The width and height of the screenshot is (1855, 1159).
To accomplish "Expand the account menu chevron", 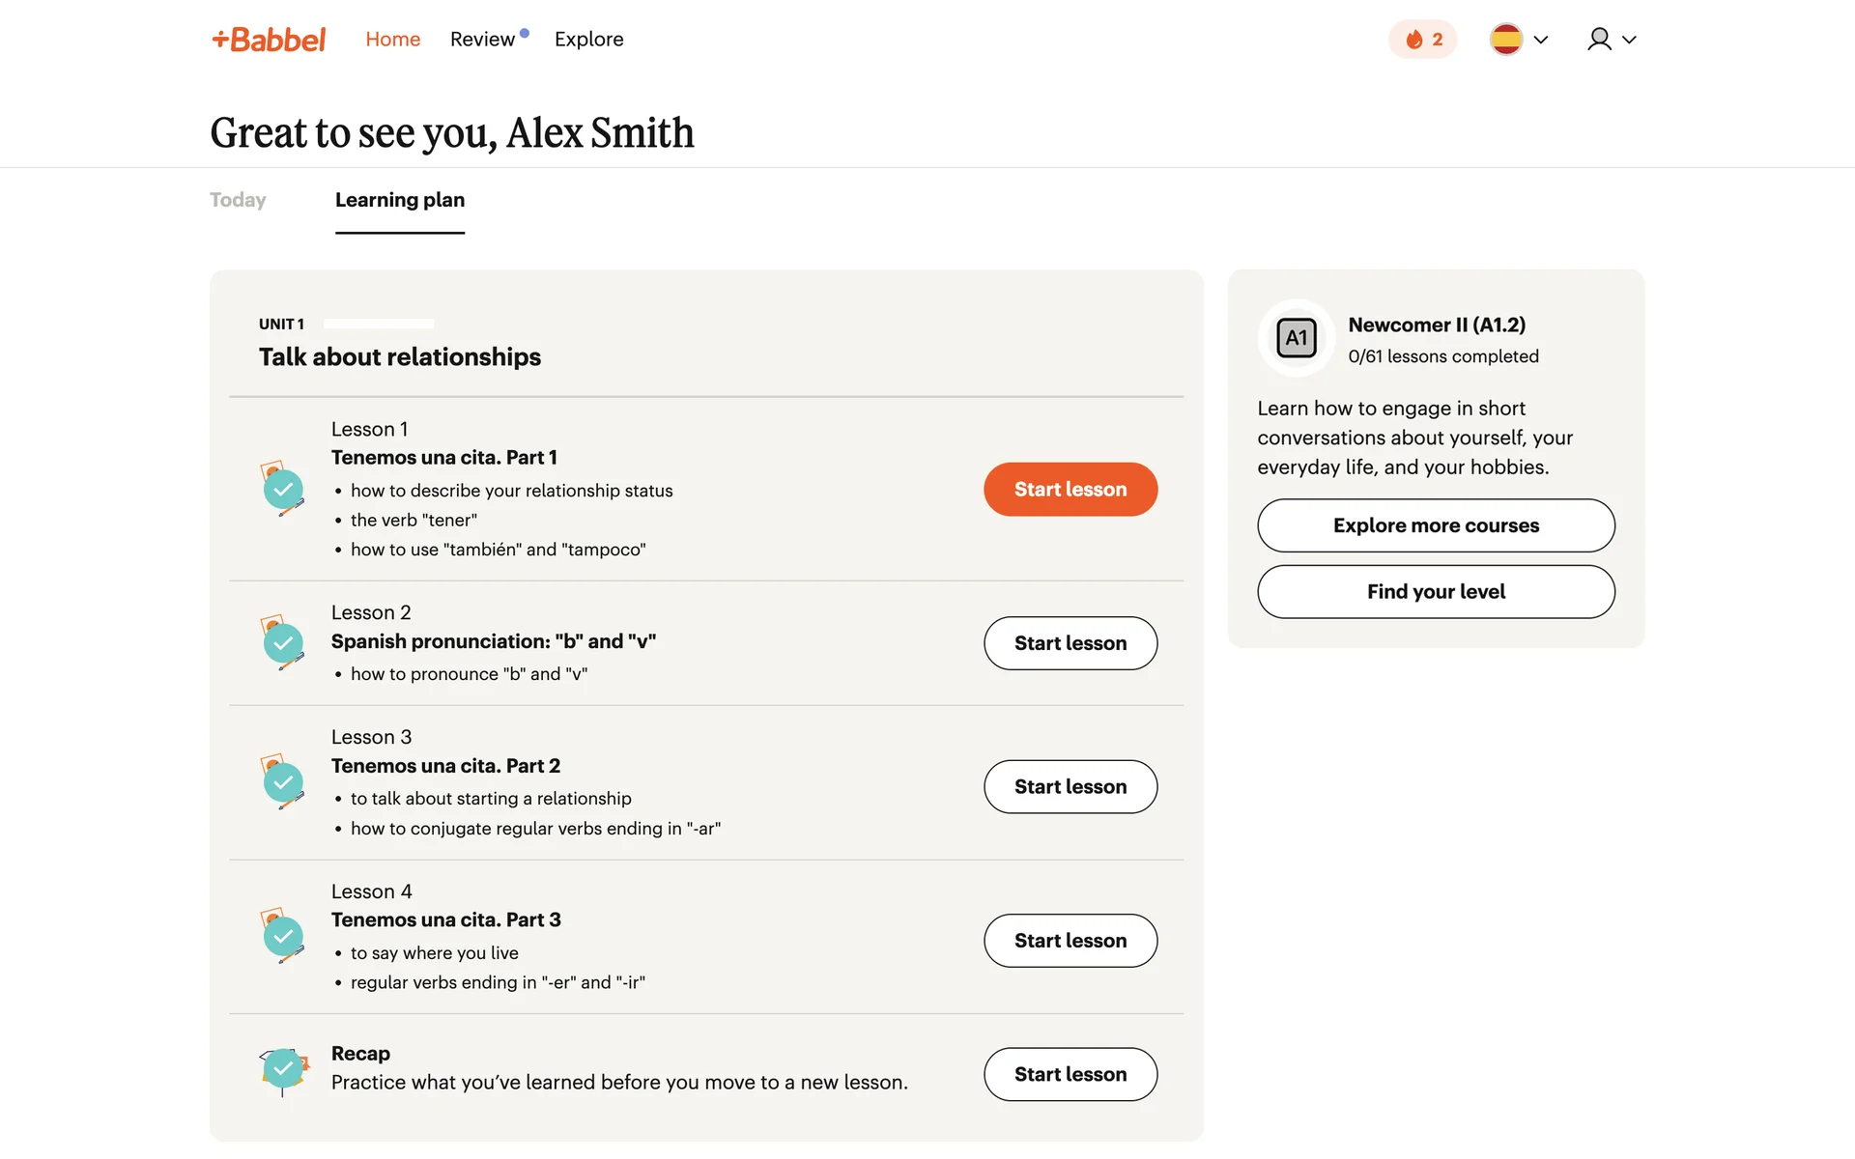I will coord(1630,40).
